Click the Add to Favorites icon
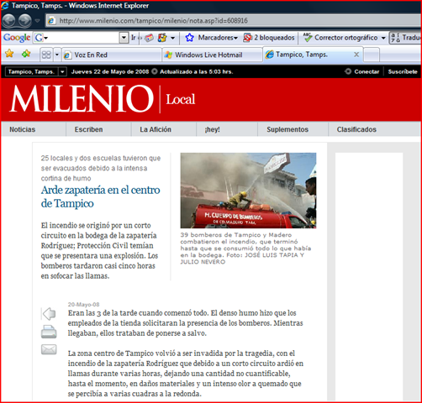 click(x=26, y=54)
